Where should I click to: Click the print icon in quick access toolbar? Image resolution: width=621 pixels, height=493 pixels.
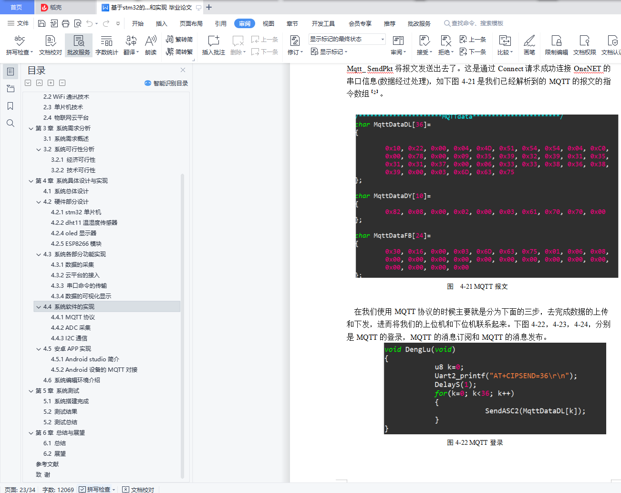(65, 23)
